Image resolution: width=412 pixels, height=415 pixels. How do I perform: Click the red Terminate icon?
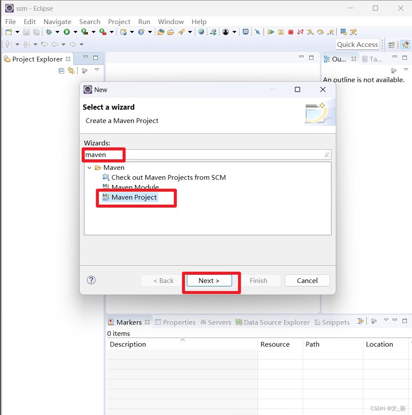291,32
